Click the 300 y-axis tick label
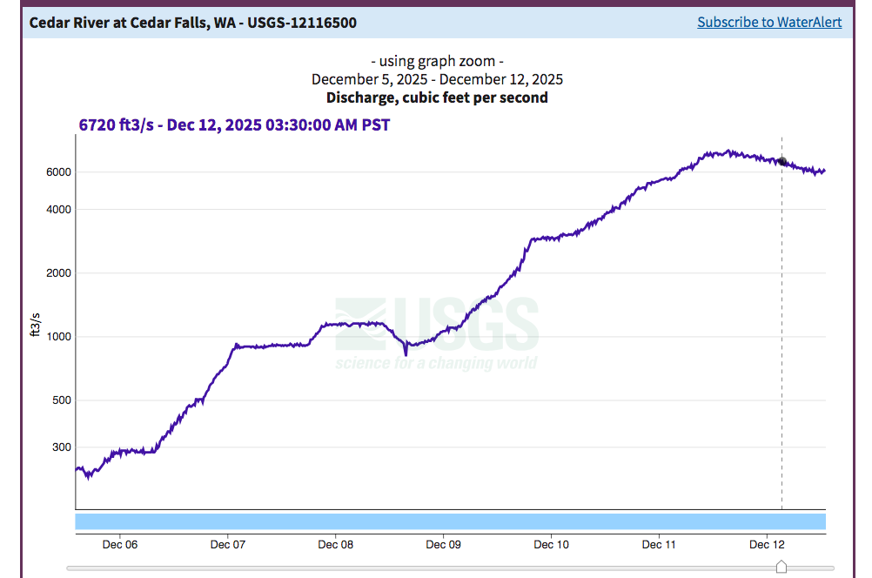Viewport: 872px width, 578px height. pos(61,447)
